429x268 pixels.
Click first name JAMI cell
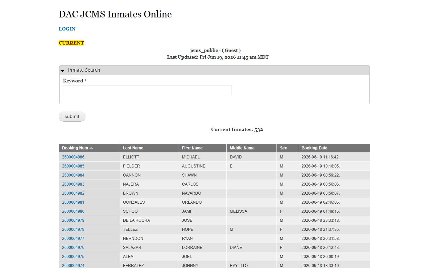(x=203, y=211)
